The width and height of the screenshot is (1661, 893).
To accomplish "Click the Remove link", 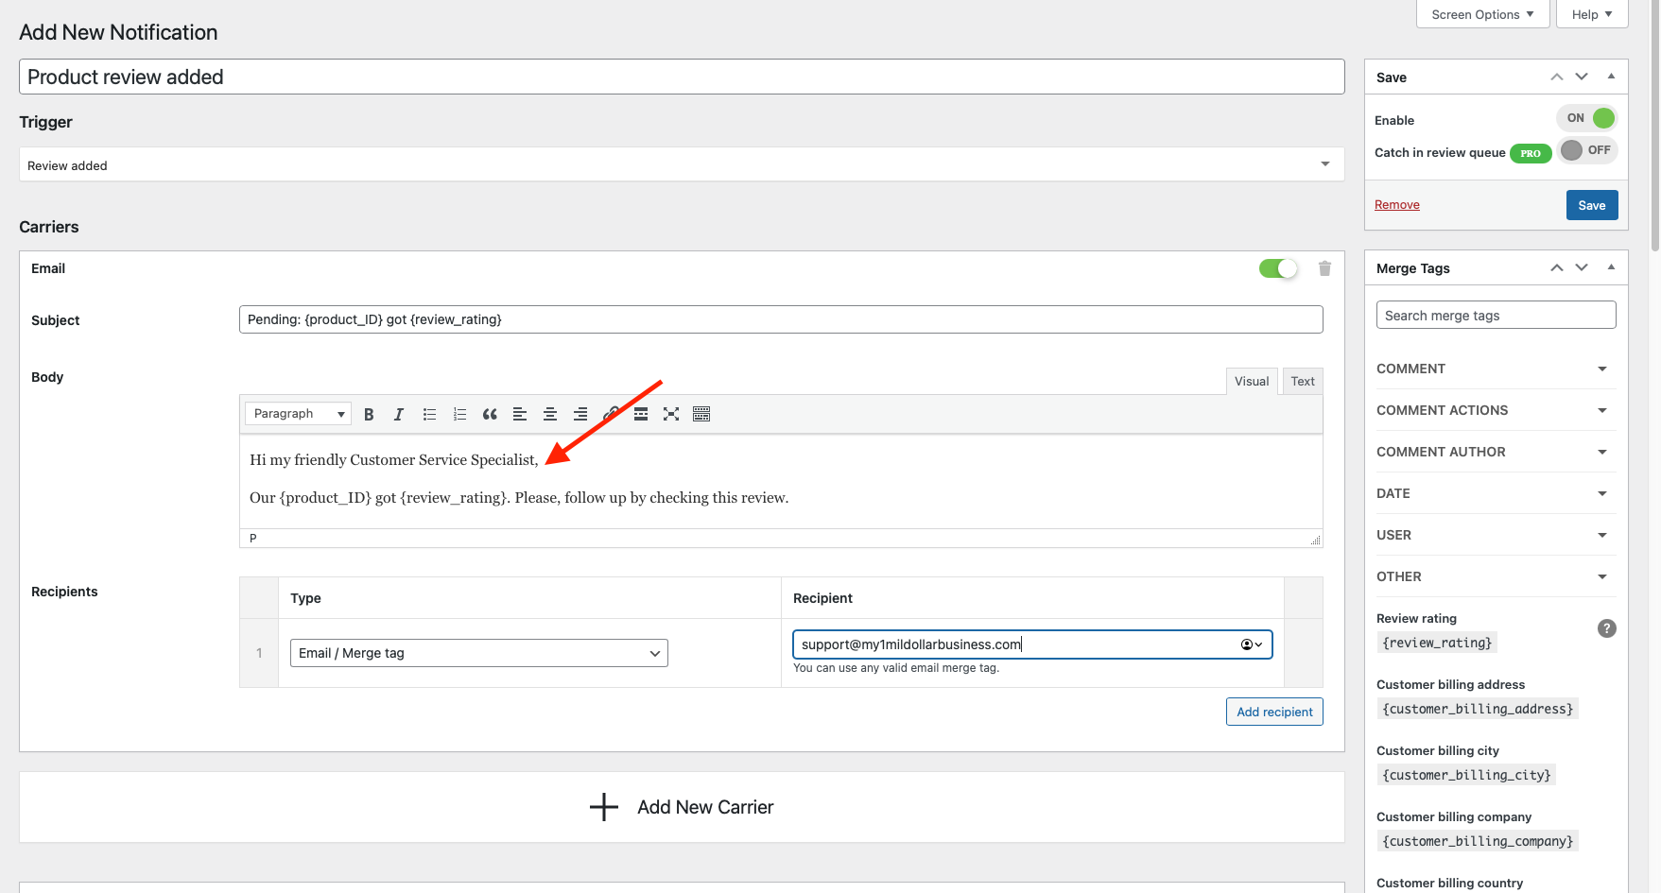I will pyautogui.click(x=1396, y=205).
